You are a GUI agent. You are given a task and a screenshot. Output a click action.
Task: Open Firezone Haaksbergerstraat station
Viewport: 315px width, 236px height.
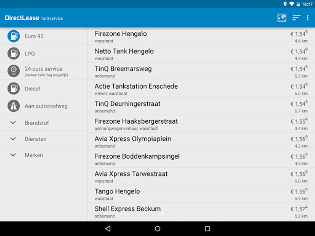click(201, 124)
